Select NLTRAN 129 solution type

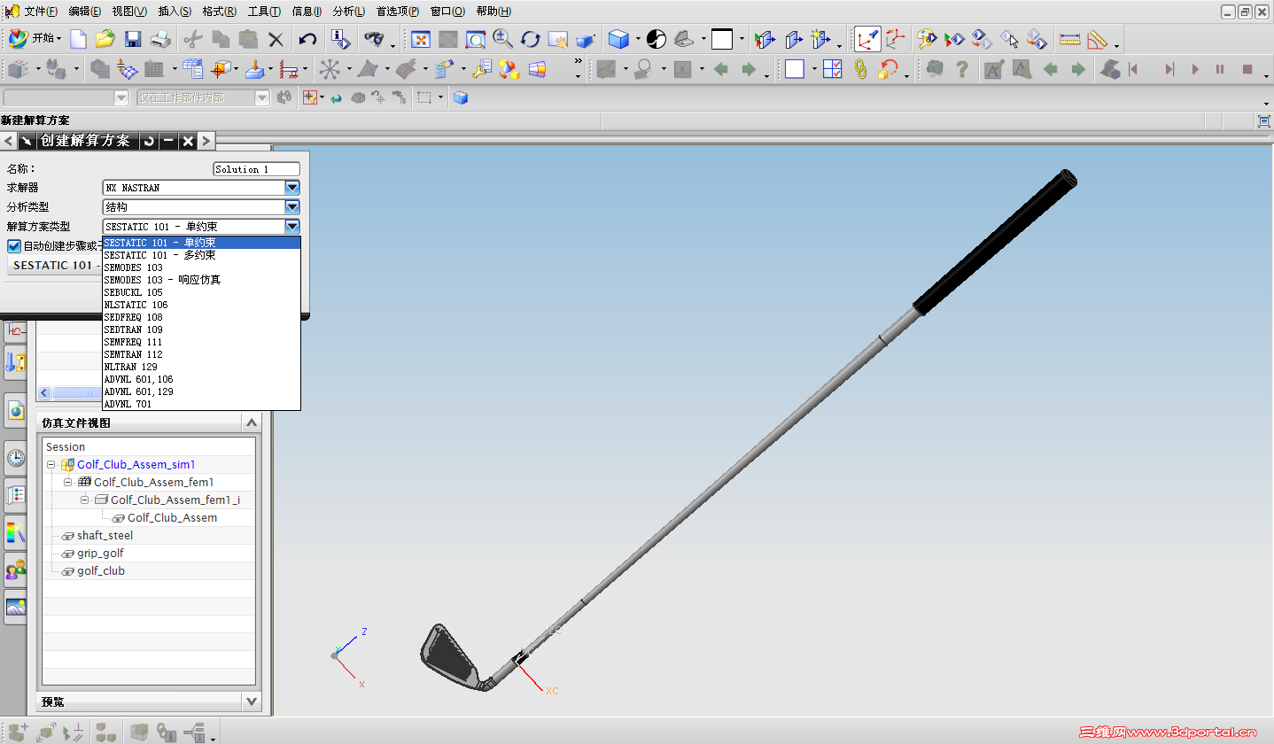point(202,367)
